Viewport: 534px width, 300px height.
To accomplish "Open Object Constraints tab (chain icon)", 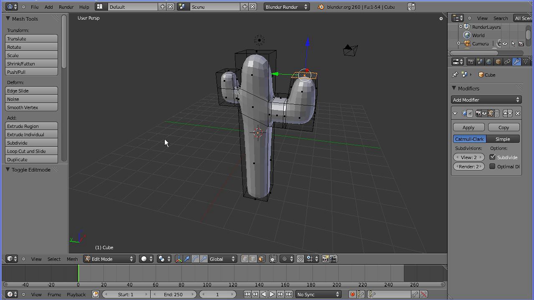I will 507,62.
